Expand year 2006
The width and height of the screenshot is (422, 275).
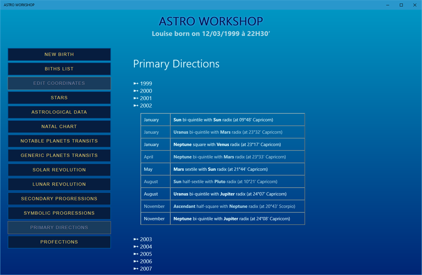pos(146,261)
